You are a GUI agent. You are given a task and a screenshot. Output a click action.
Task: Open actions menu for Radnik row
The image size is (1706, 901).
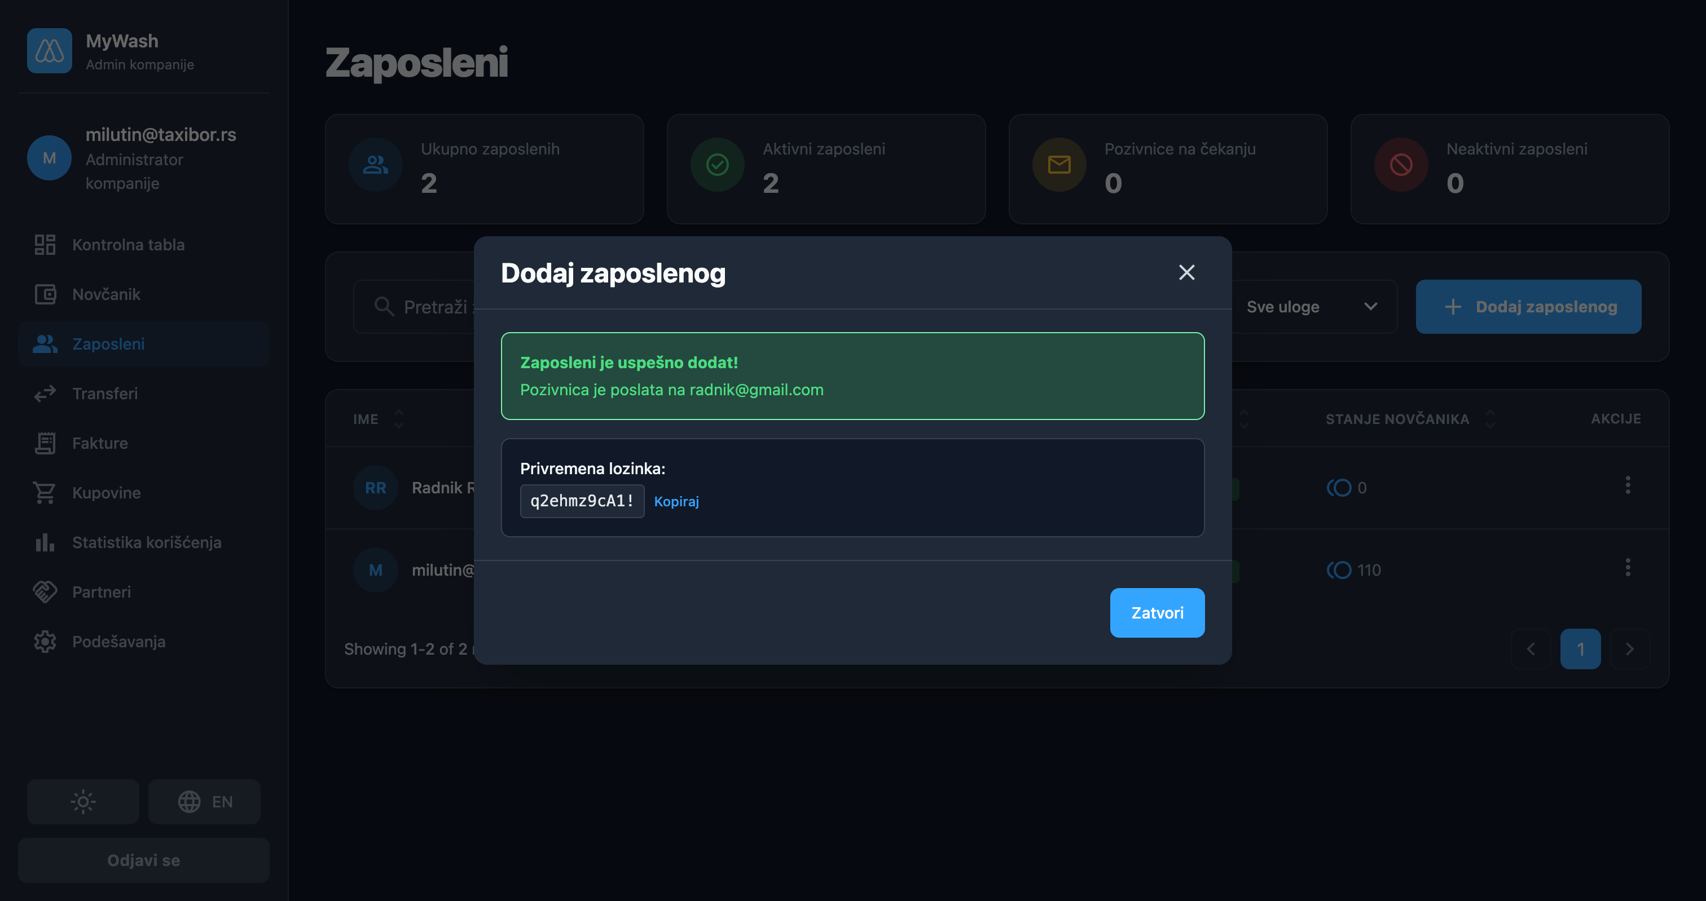click(x=1627, y=485)
